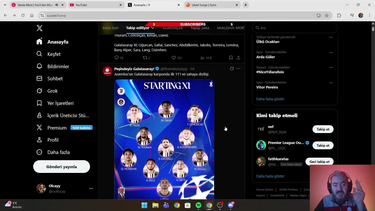
Task: Bookmark the Galatasaray XI post
Action: (231, 58)
